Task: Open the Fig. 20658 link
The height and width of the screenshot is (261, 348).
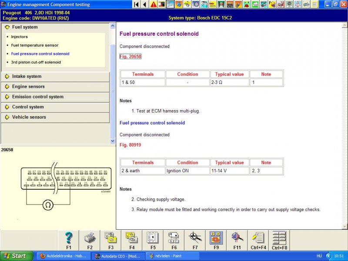Action: [x=130, y=57]
